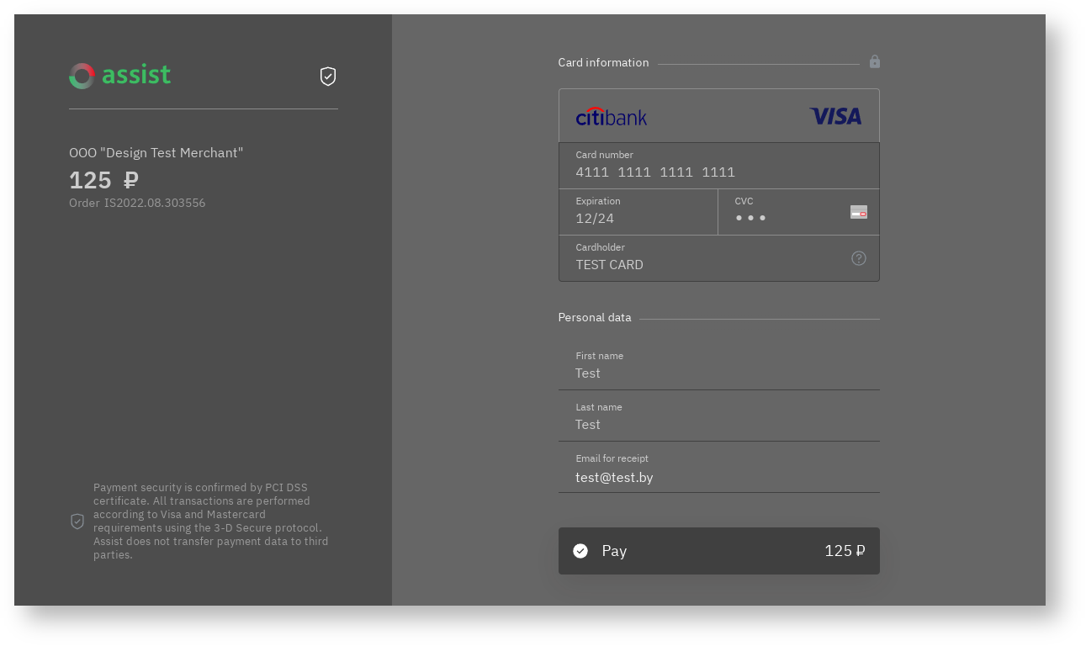Focus the Expiration date field
This screenshot has height=646, width=1086.
click(638, 218)
